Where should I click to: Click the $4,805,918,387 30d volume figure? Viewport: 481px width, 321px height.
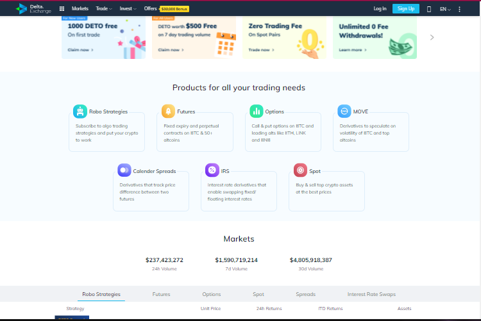point(311,260)
